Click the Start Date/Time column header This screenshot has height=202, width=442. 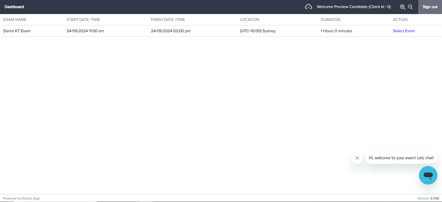(x=83, y=20)
